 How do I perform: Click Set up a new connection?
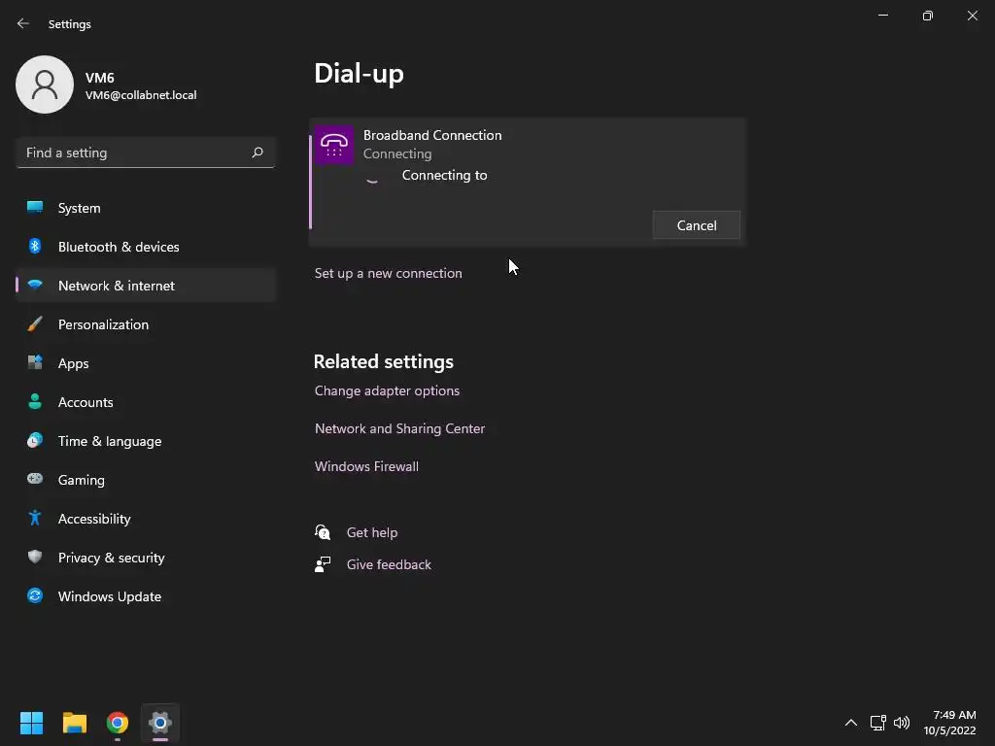click(388, 273)
